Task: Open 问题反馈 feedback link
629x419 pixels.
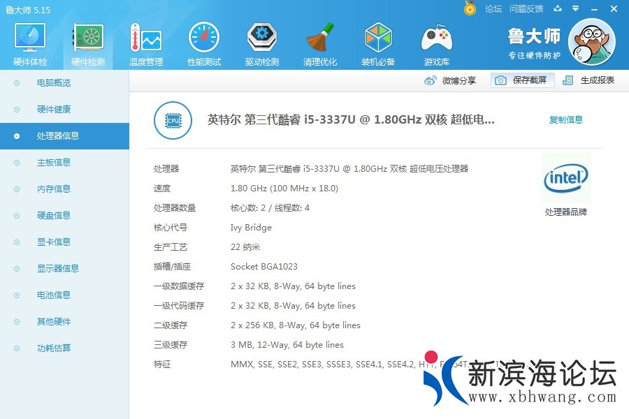Action: pos(526,9)
